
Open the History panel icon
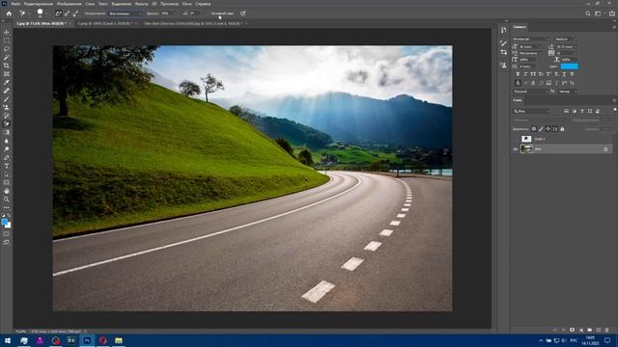504,30
